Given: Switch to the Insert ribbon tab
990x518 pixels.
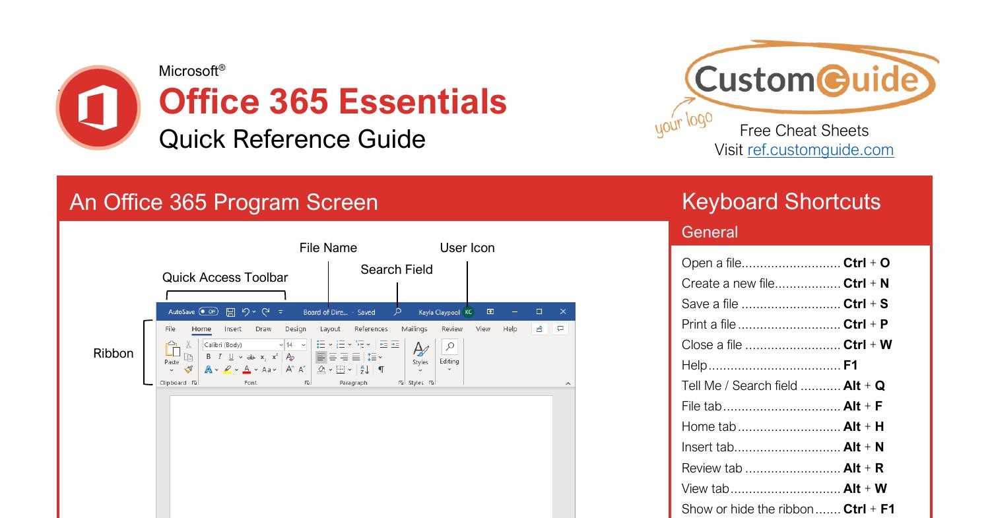Looking at the screenshot, I should [x=233, y=329].
